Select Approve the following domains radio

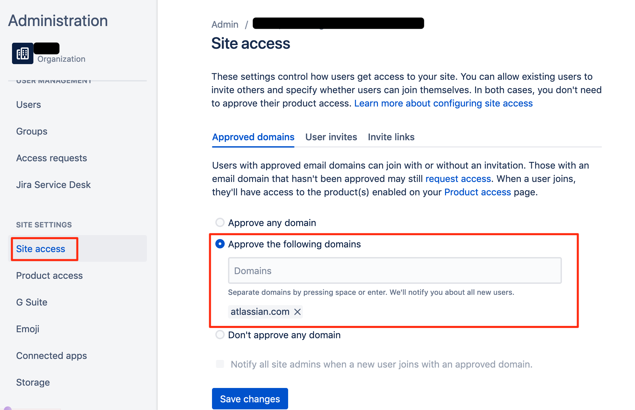[220, 244]
